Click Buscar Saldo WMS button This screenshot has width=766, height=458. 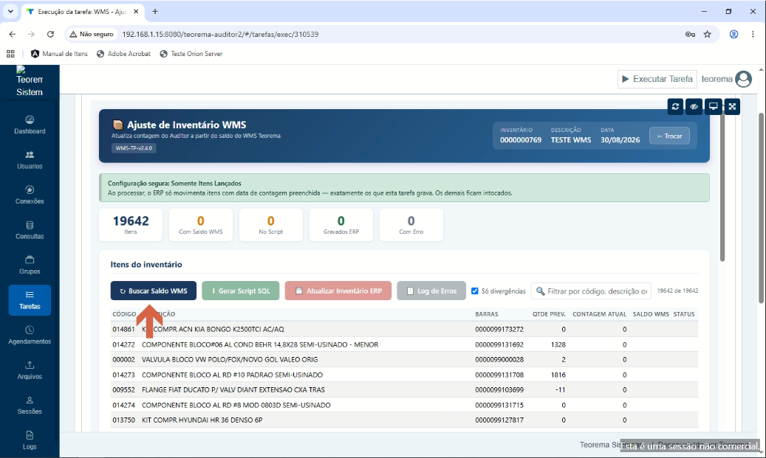point(154,291)
